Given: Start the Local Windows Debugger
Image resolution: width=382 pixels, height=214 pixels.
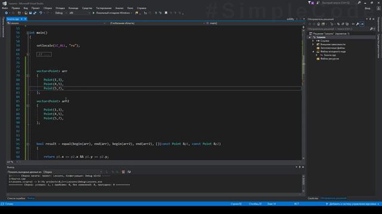Looking at the screenshot, I should 113,13.
